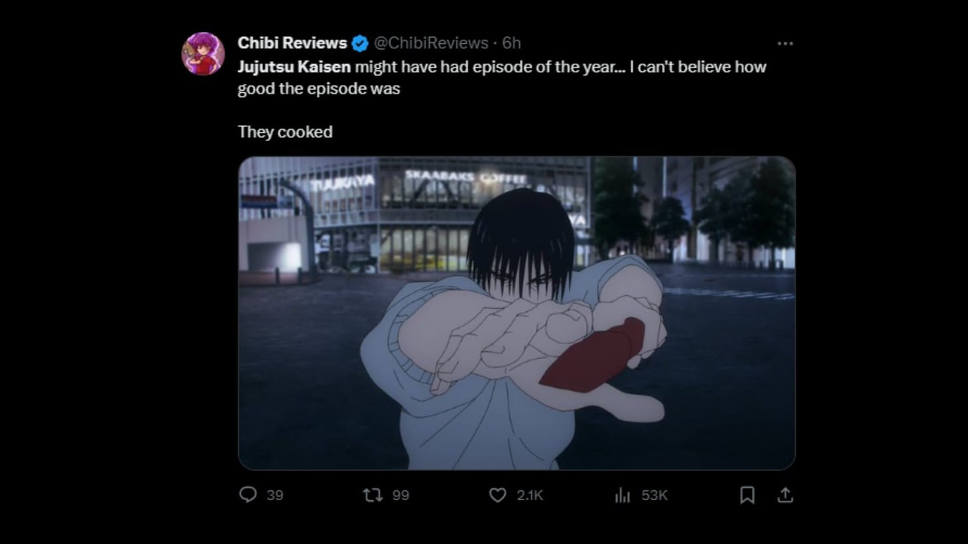This screenshot has height=544, width=968.
Task: Click the bold Jujutsu Kaisen text
Action: 294,67
